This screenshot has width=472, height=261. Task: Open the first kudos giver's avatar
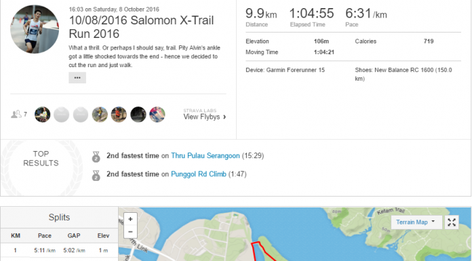[43, 115]
